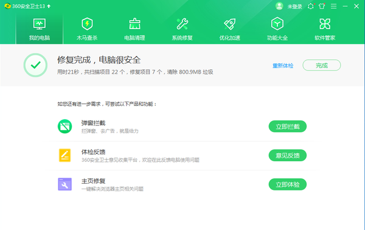Click 一键解决浏览器主页相关问题 description
Image resolution: width=365 pixels, height=230 pixels.
pos(113,189)
